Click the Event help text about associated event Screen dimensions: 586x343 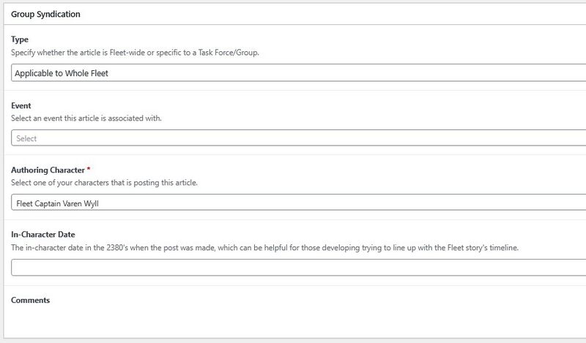[x=86, y=118]
